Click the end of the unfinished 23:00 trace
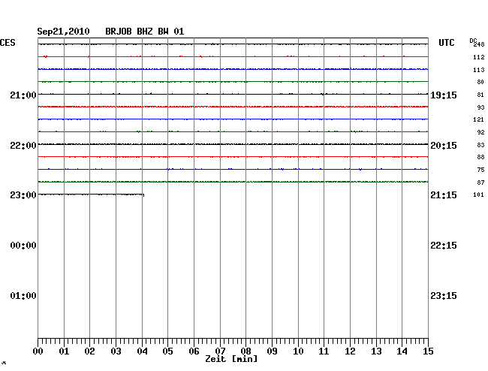Image resolution: width=488 pixels, height=371 pixels. pyautogui.click(x=143, y=195)
